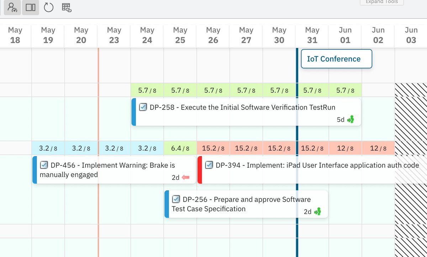Viewport: 427px width, 257px height.
Task: Click the 12 / 8 overload cell under Jun 01
Action: click(x=345, y=148)
